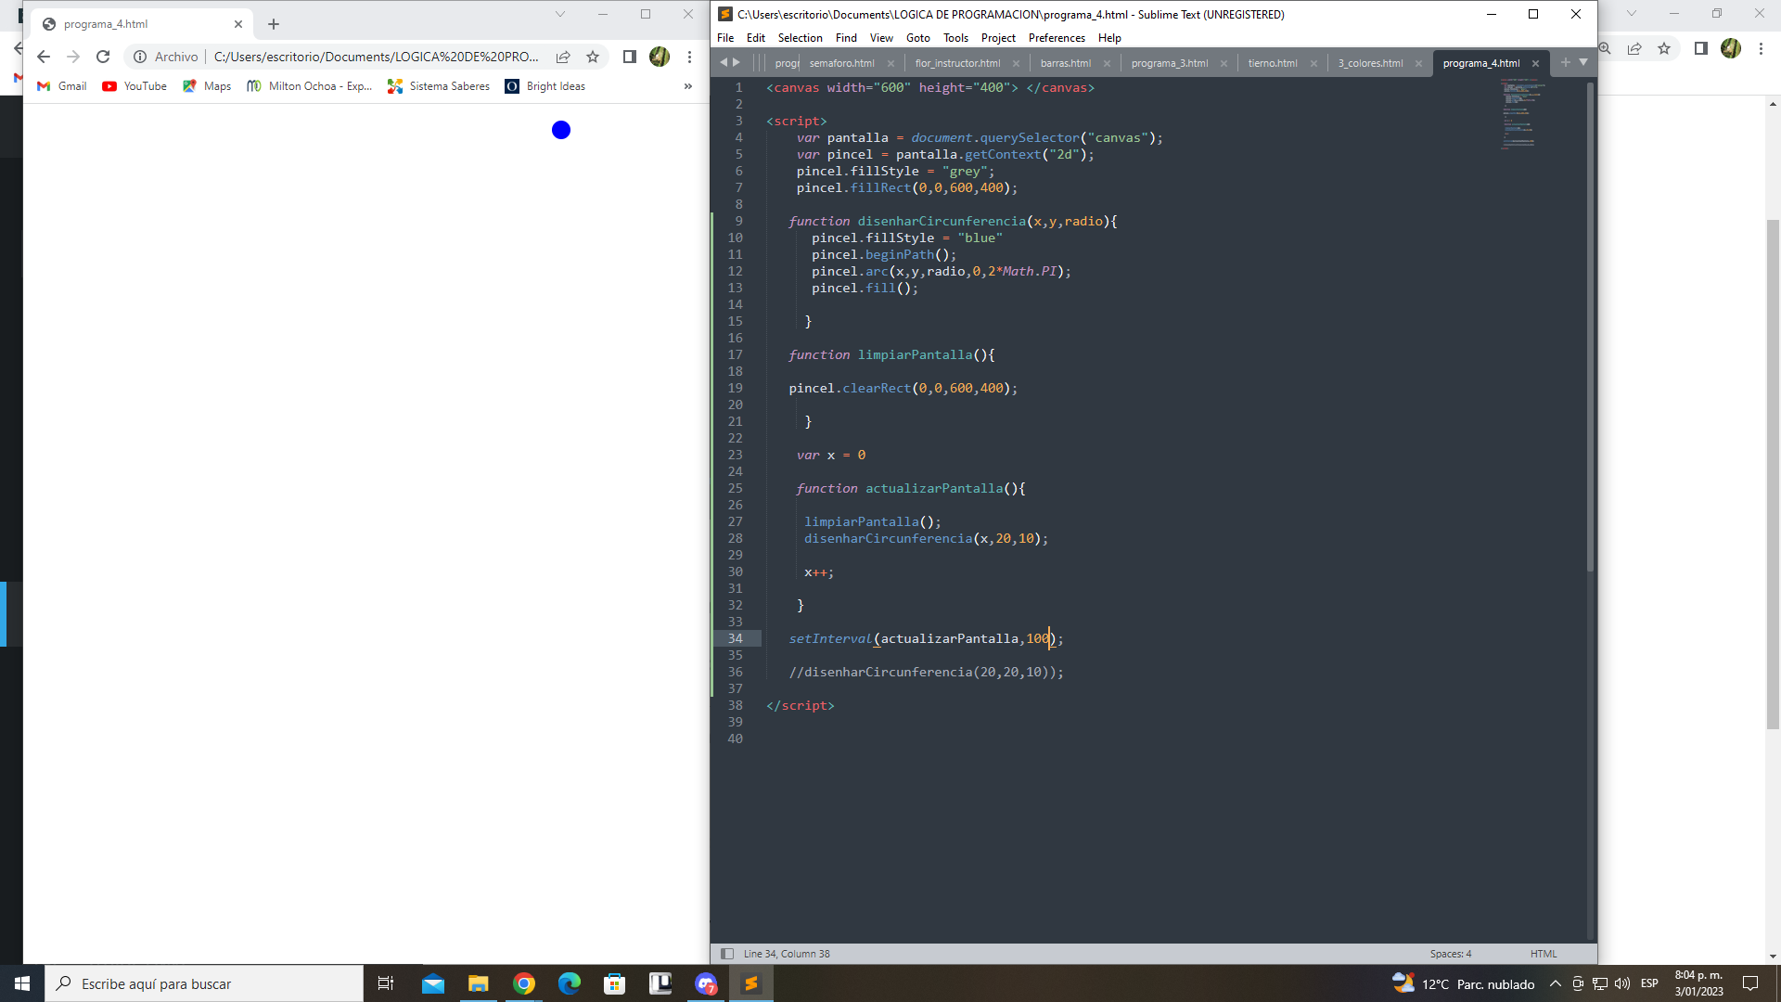Open Sublime tab list dropdown

coord(1583,62)
